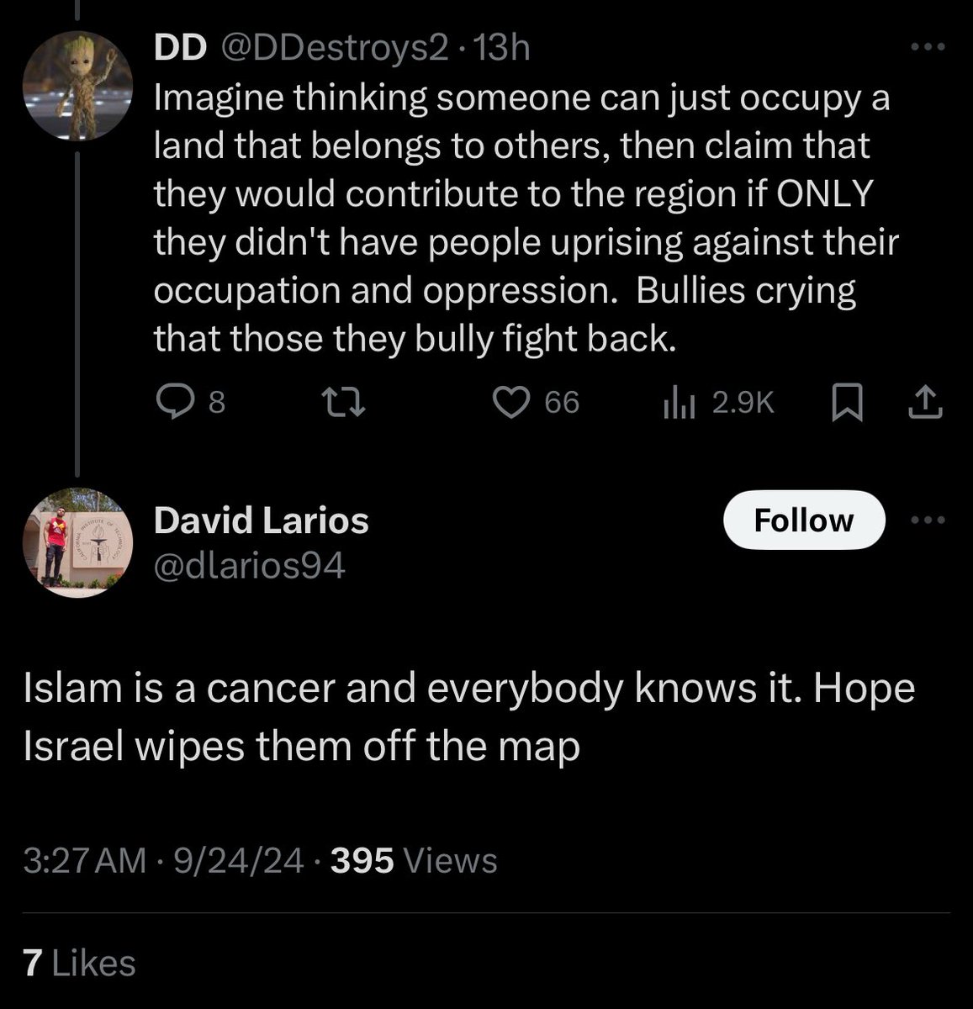Click the 395 Views count
The image size is (973, 1009).
pyautogui.click(x=415, y=860)
